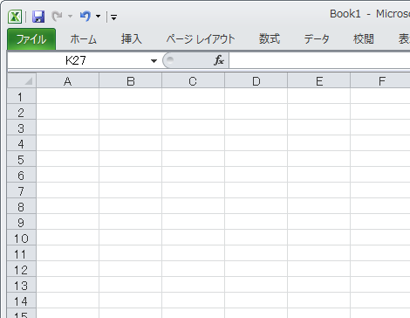Screen dimensions: 410x318
Task: Undo last action with blue arrow
Action: (85, 16)
